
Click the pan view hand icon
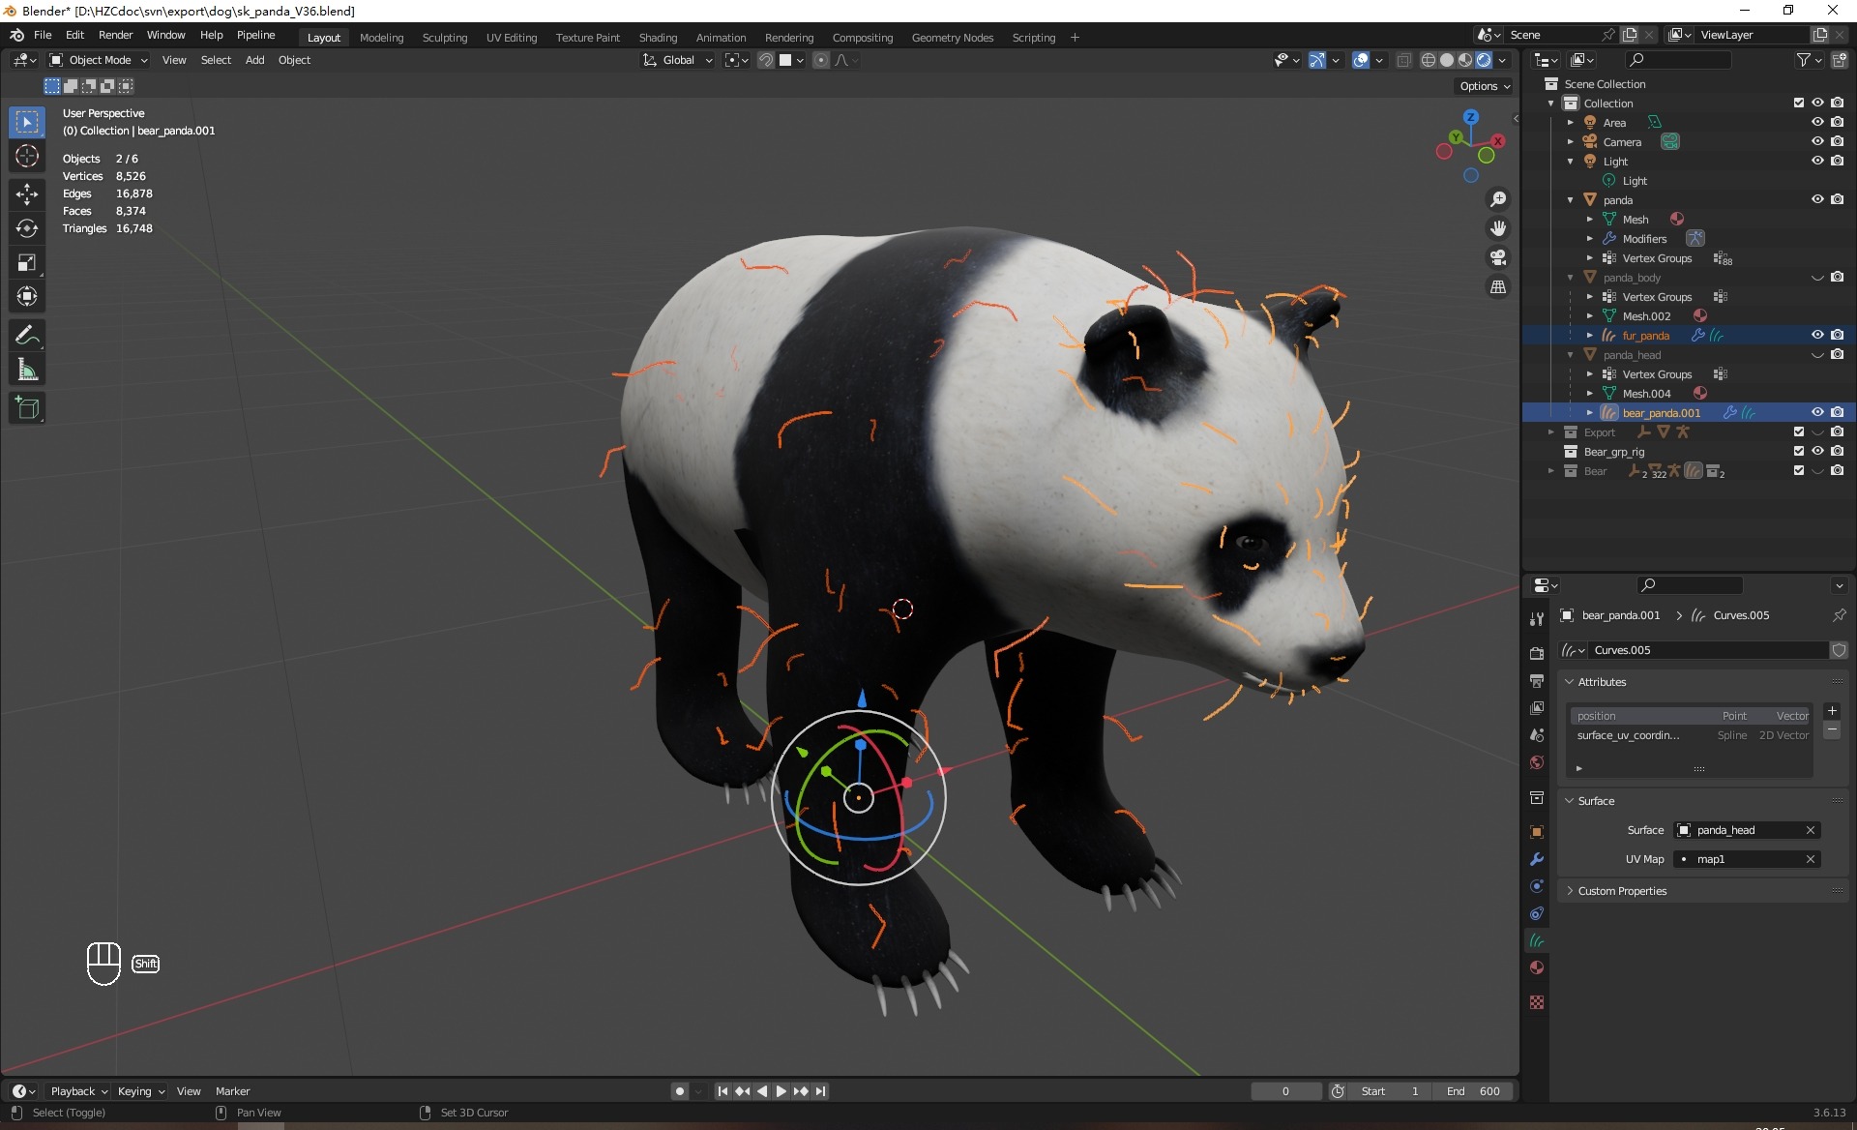pos(1498,228)
